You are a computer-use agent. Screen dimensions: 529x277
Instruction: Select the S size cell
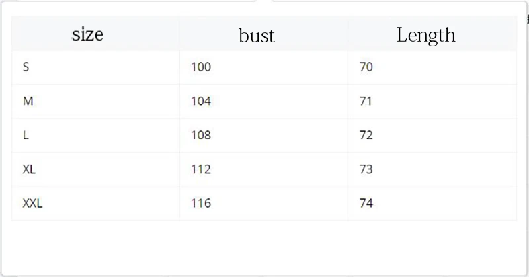tap(95, 67)
